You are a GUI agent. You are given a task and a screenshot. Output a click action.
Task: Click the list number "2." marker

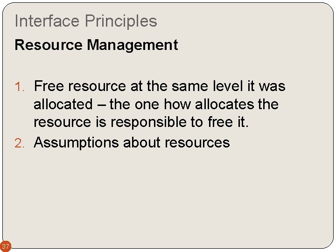[21, 143]
